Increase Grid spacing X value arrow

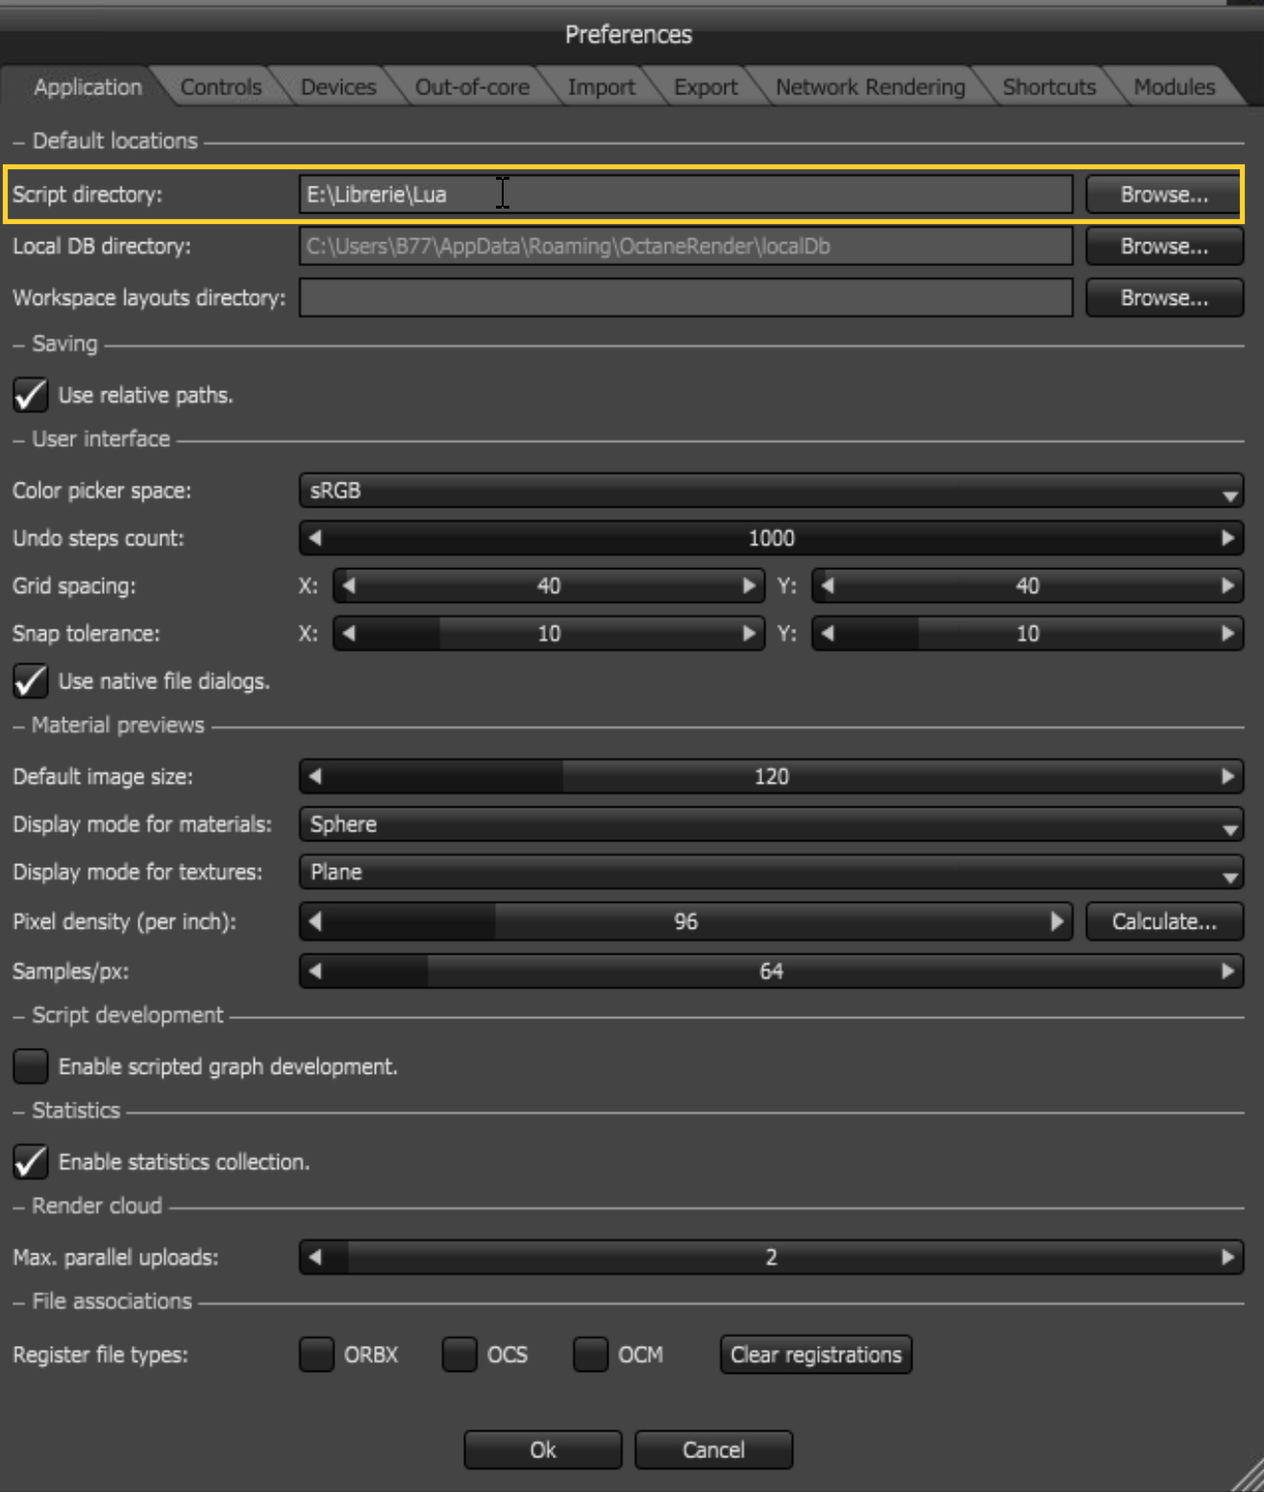(749, 585)
